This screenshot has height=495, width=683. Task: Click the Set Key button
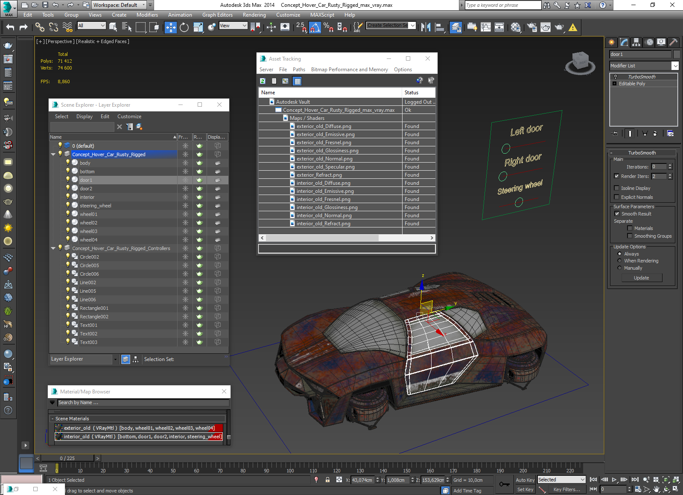(x=525, y=489)
